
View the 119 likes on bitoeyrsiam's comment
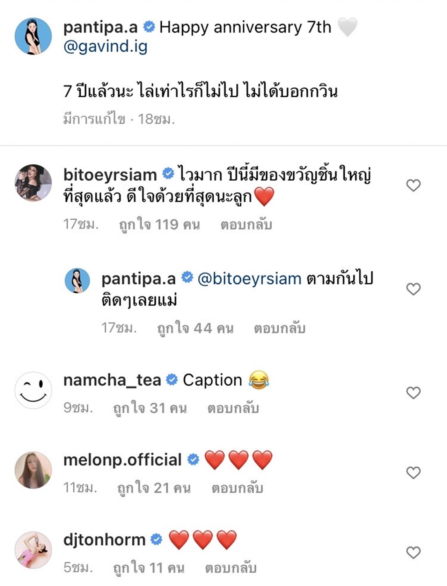click(160, 225)
